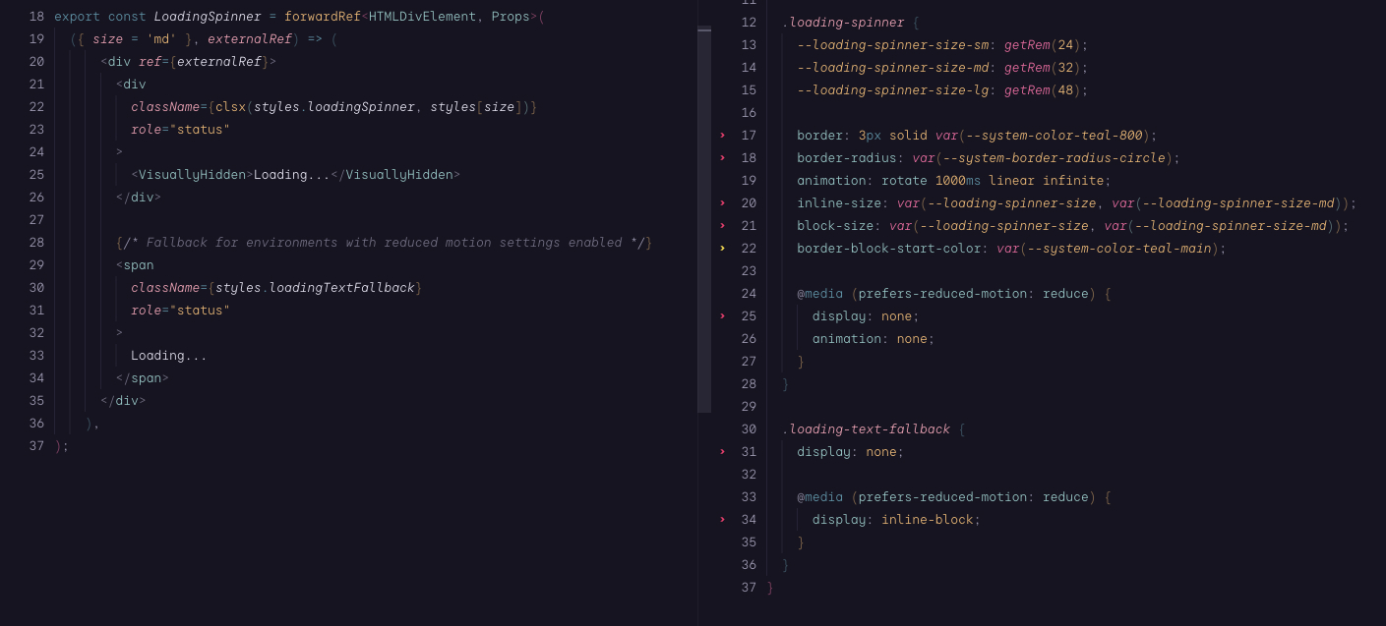1386x626 pixels.
Task: Click the clsx function call
Action: (x=230, y=106)
